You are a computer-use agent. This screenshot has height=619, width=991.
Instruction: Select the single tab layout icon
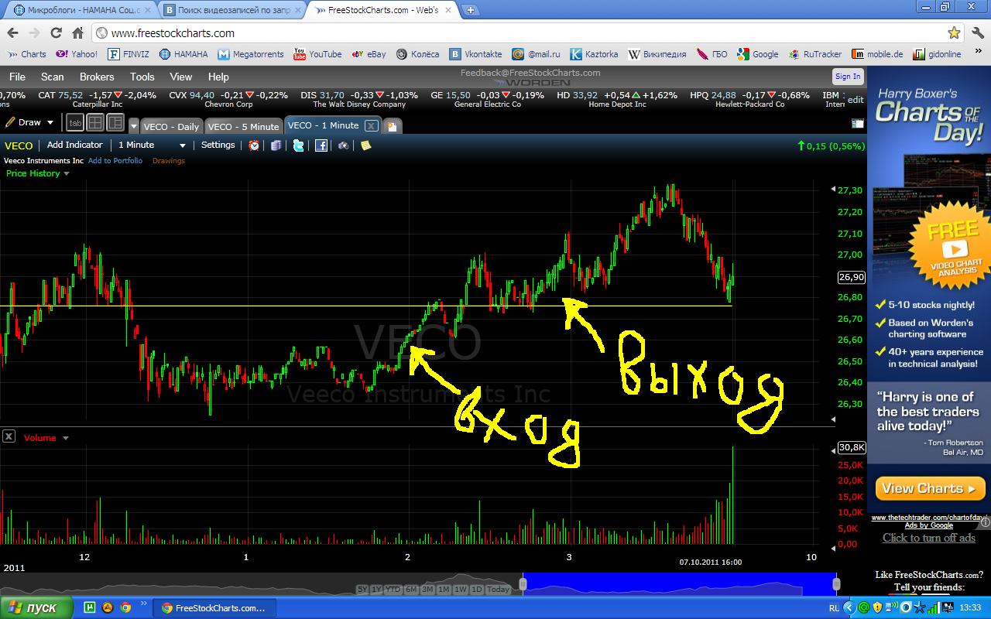coord(75,122)
